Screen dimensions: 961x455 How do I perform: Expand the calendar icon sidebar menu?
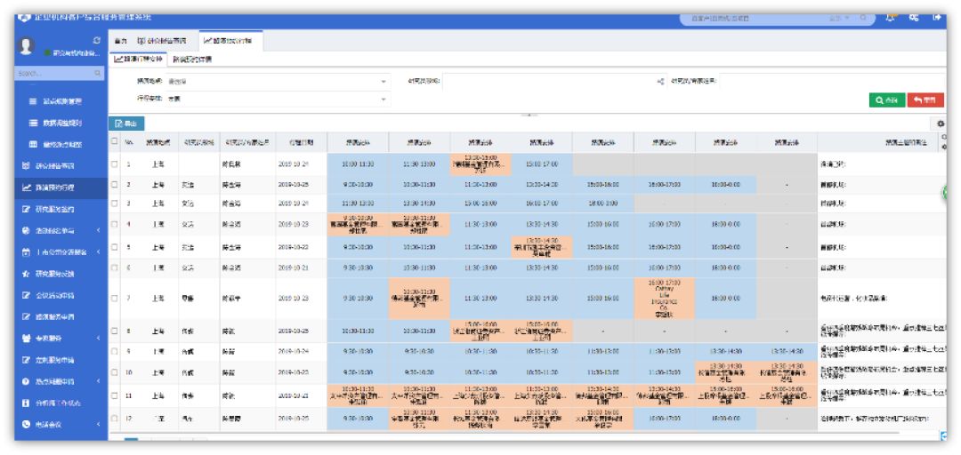pyautogui.click(x=61, y=251)
